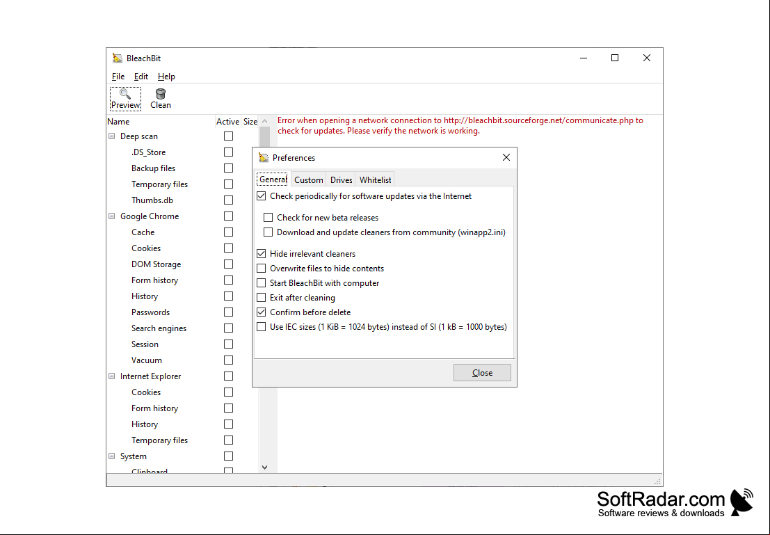Image resolution: width=770 pixels, height=535 pixels.
Task: Click the Preferences dialog title icon
Action: point(264,158)
